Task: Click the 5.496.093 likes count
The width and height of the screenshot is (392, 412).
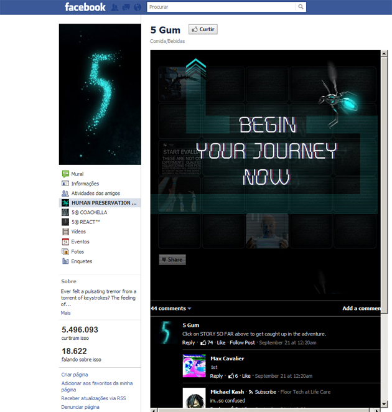Action: 80,329
